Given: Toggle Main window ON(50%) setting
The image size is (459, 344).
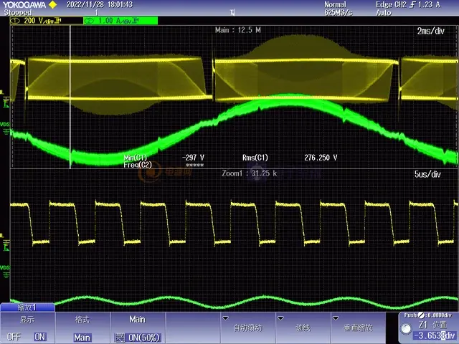Looking at the screenshot, I should (x=137, y=338).
